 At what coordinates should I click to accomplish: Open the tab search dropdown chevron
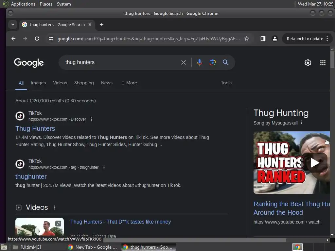13,25
